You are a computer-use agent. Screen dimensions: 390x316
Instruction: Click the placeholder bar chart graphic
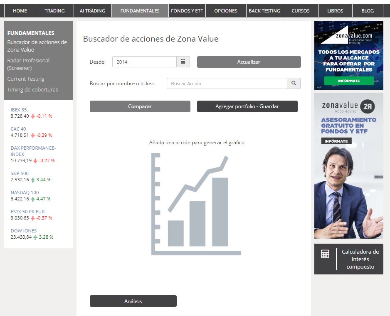tap(196, 204)
